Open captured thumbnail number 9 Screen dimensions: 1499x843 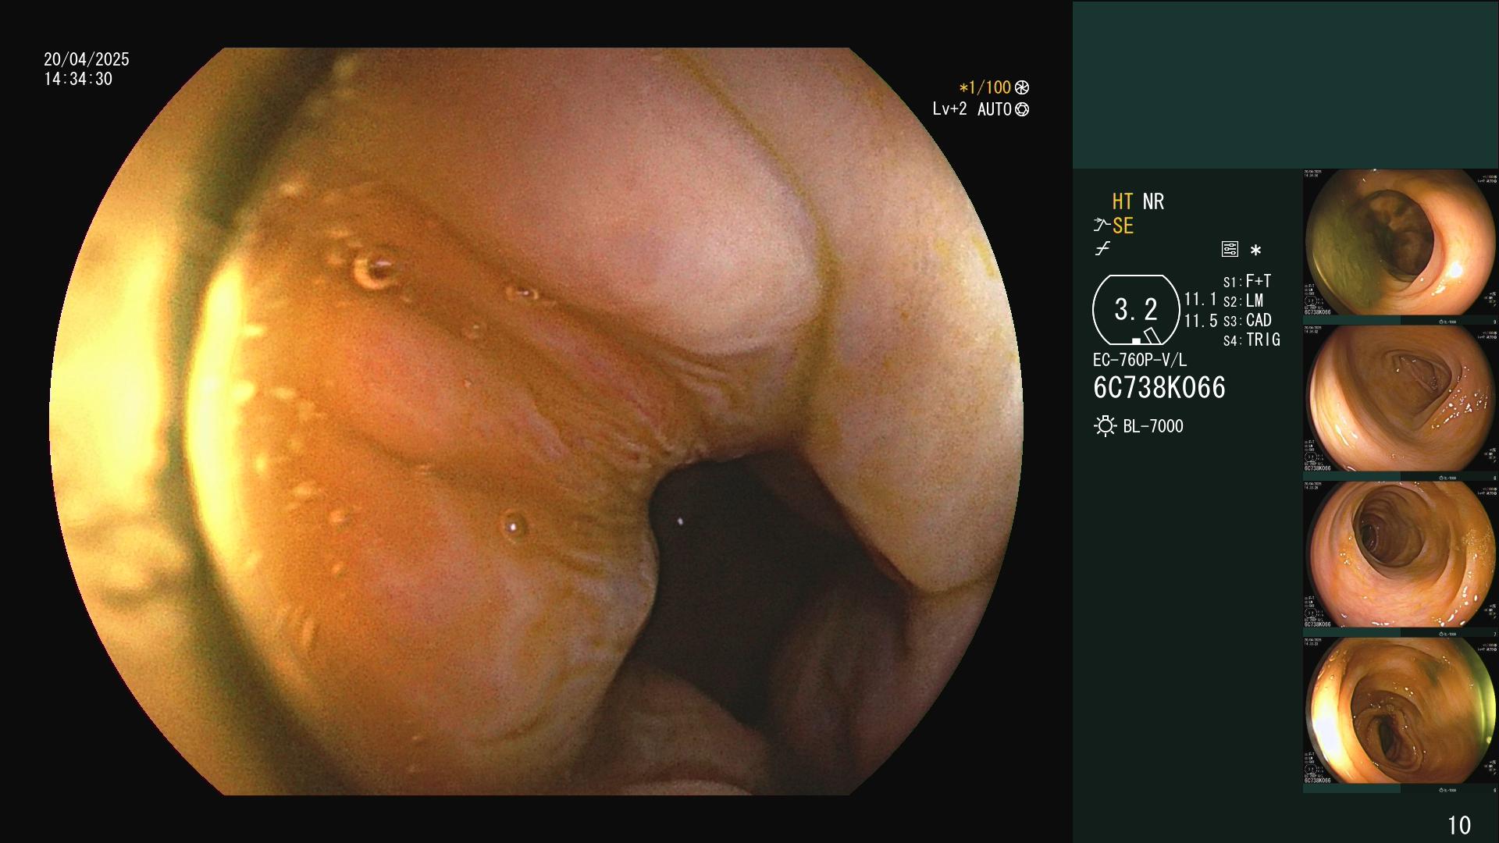[1401, 247]
